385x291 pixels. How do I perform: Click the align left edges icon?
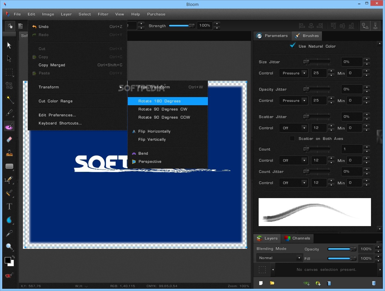302,26
